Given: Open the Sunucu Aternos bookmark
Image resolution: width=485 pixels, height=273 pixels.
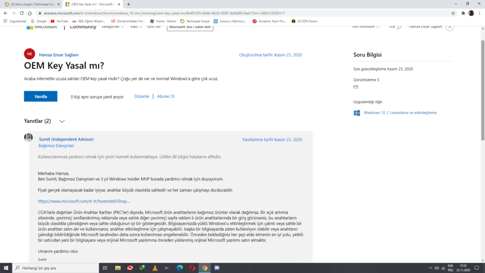Looking at the screenshot, I should coord(230,21).
